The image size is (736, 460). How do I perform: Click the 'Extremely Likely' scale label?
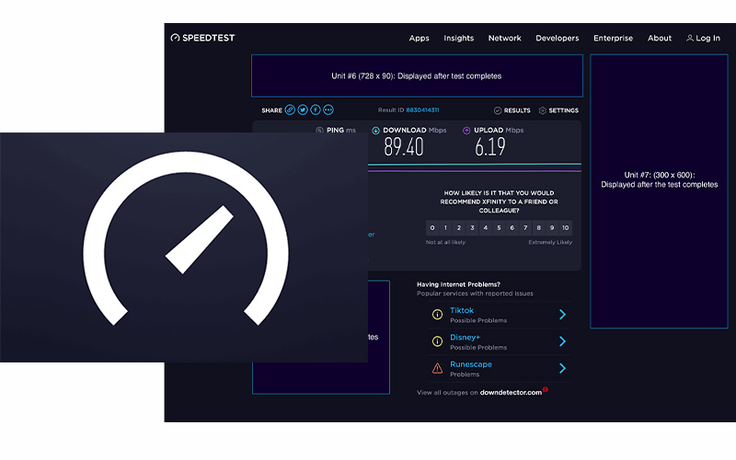(550, 242)
